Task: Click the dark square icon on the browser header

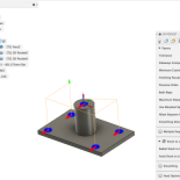Action: [x=34, y=5]
